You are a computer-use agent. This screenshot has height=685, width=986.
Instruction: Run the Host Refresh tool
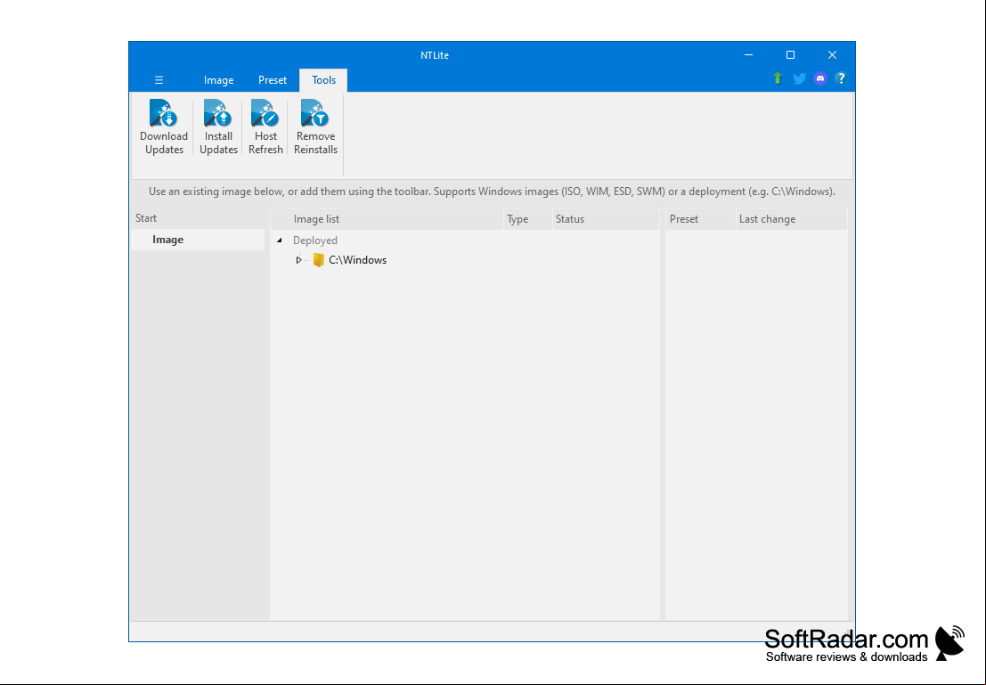coord(265,127)
